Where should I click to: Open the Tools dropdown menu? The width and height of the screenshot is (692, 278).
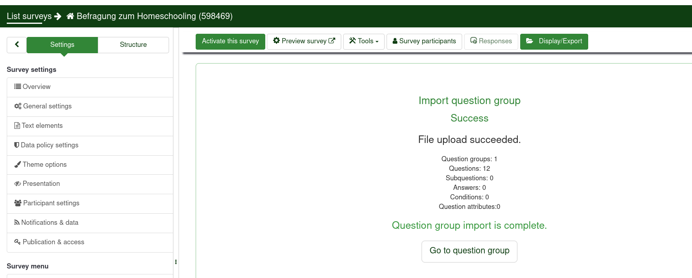click(364, 41)
